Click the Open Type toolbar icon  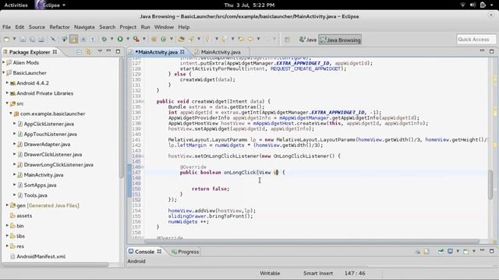pos(181,40)
